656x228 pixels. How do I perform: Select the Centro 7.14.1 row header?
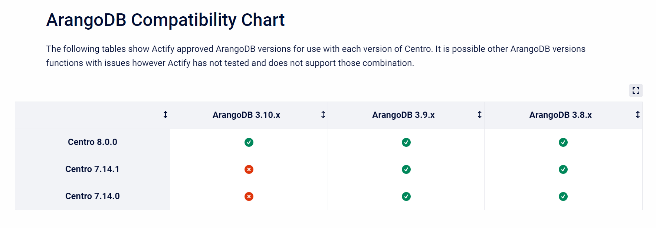point(92,169)
